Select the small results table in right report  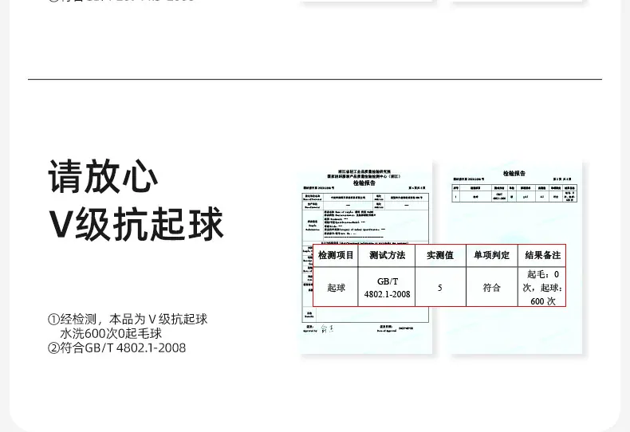click(514, 194)
